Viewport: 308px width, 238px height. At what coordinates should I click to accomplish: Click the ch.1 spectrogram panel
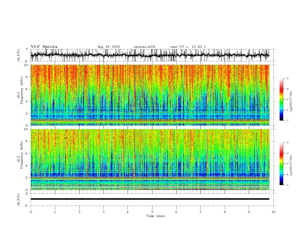tap(150, 95)
